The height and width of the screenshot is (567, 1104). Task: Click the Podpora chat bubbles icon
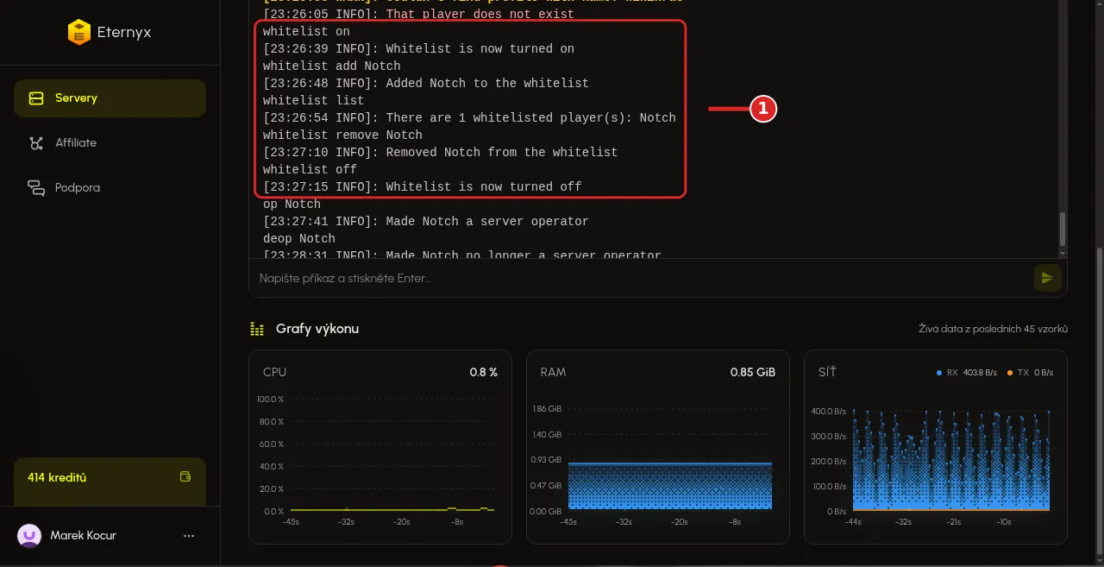[36, 187]
